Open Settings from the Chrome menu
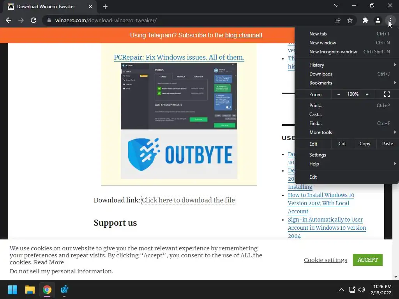Screen dimensions: 399x299 point(346,155)
